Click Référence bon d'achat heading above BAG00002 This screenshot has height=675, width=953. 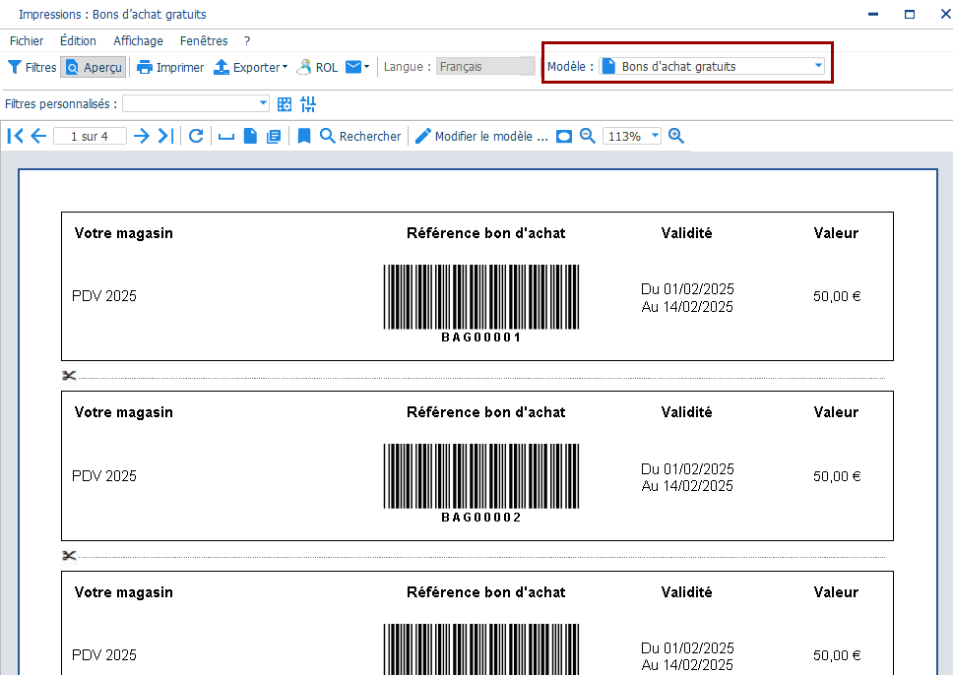point(486,412)
